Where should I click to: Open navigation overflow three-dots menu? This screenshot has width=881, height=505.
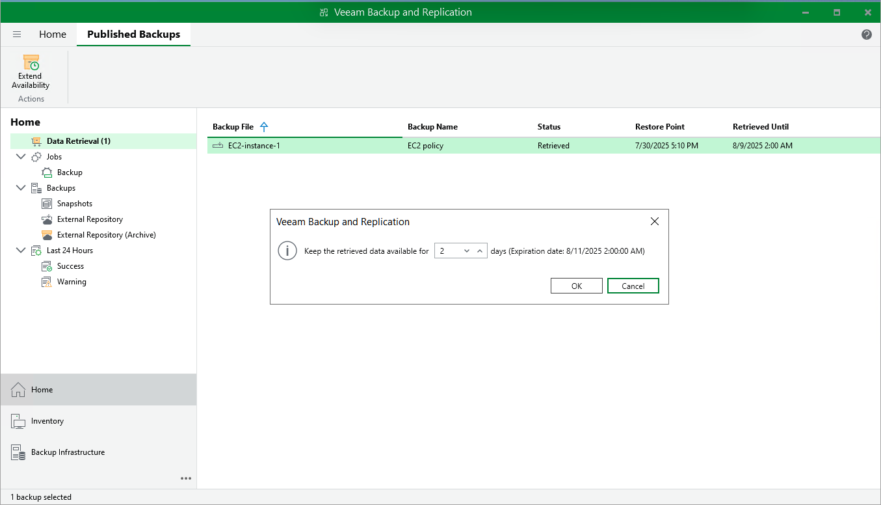186,478
